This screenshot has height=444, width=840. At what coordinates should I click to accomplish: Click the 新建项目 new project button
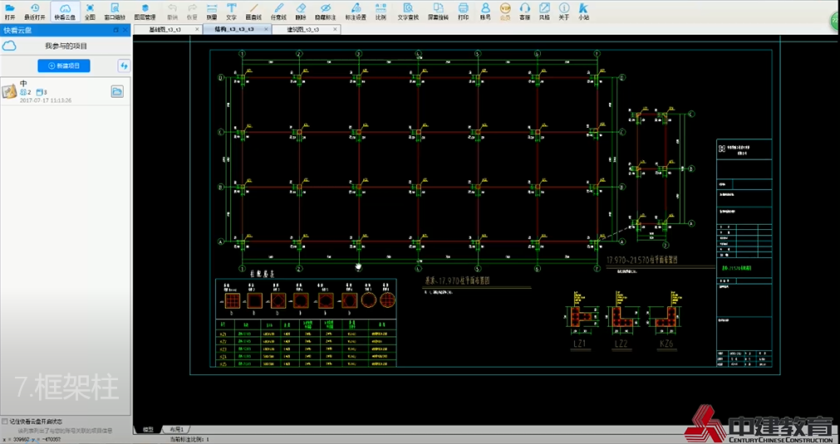tap(64, 66)
